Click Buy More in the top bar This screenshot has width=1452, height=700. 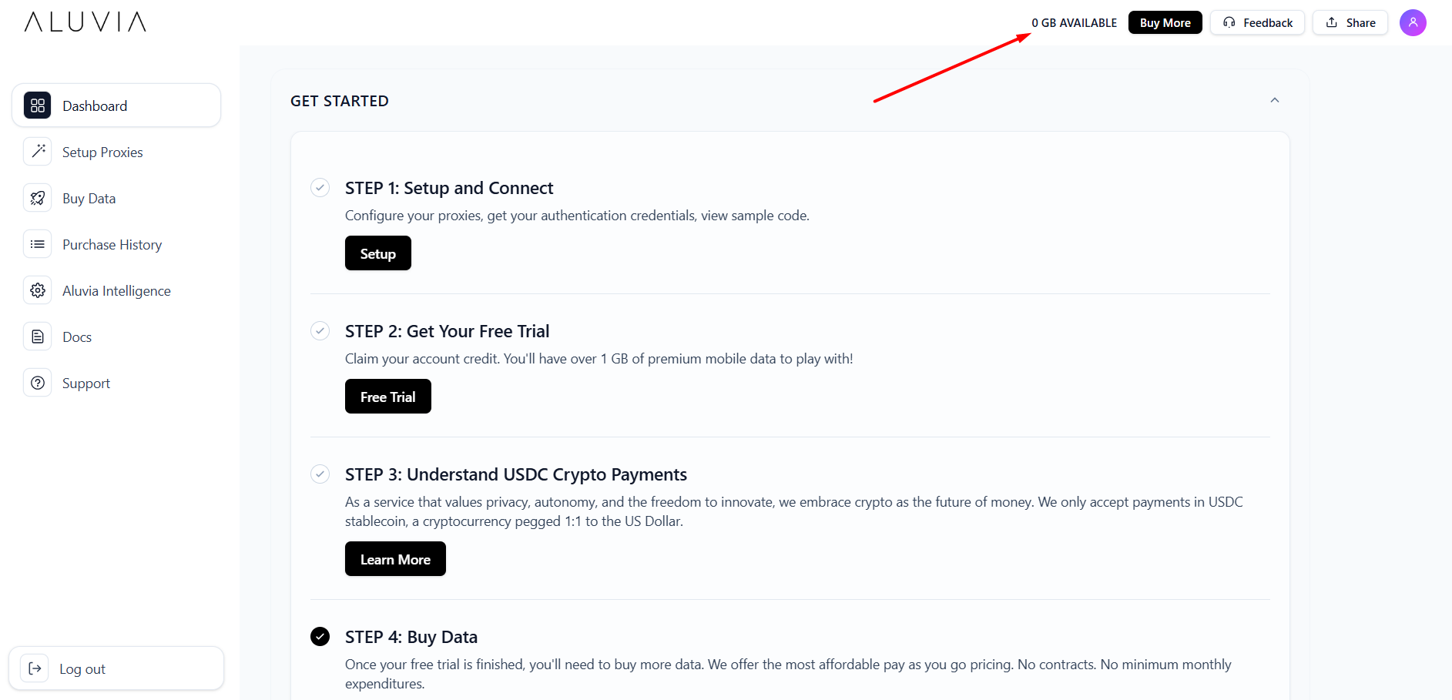point(1165,22)
